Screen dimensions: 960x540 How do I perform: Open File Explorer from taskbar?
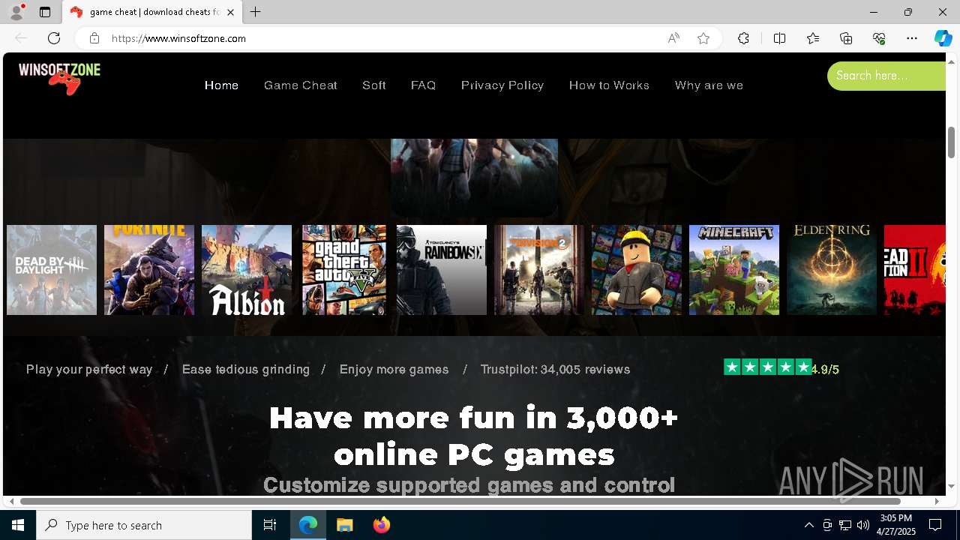345,525
